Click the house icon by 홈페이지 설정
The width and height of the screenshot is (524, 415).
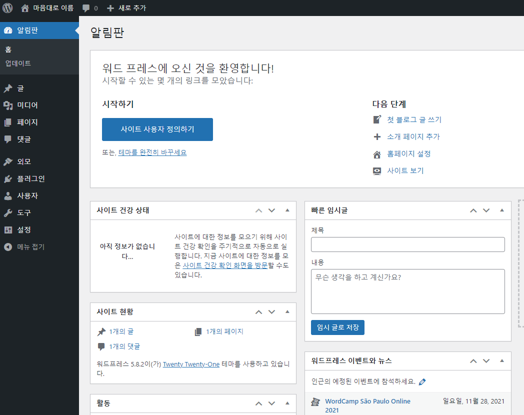(377, 154)
